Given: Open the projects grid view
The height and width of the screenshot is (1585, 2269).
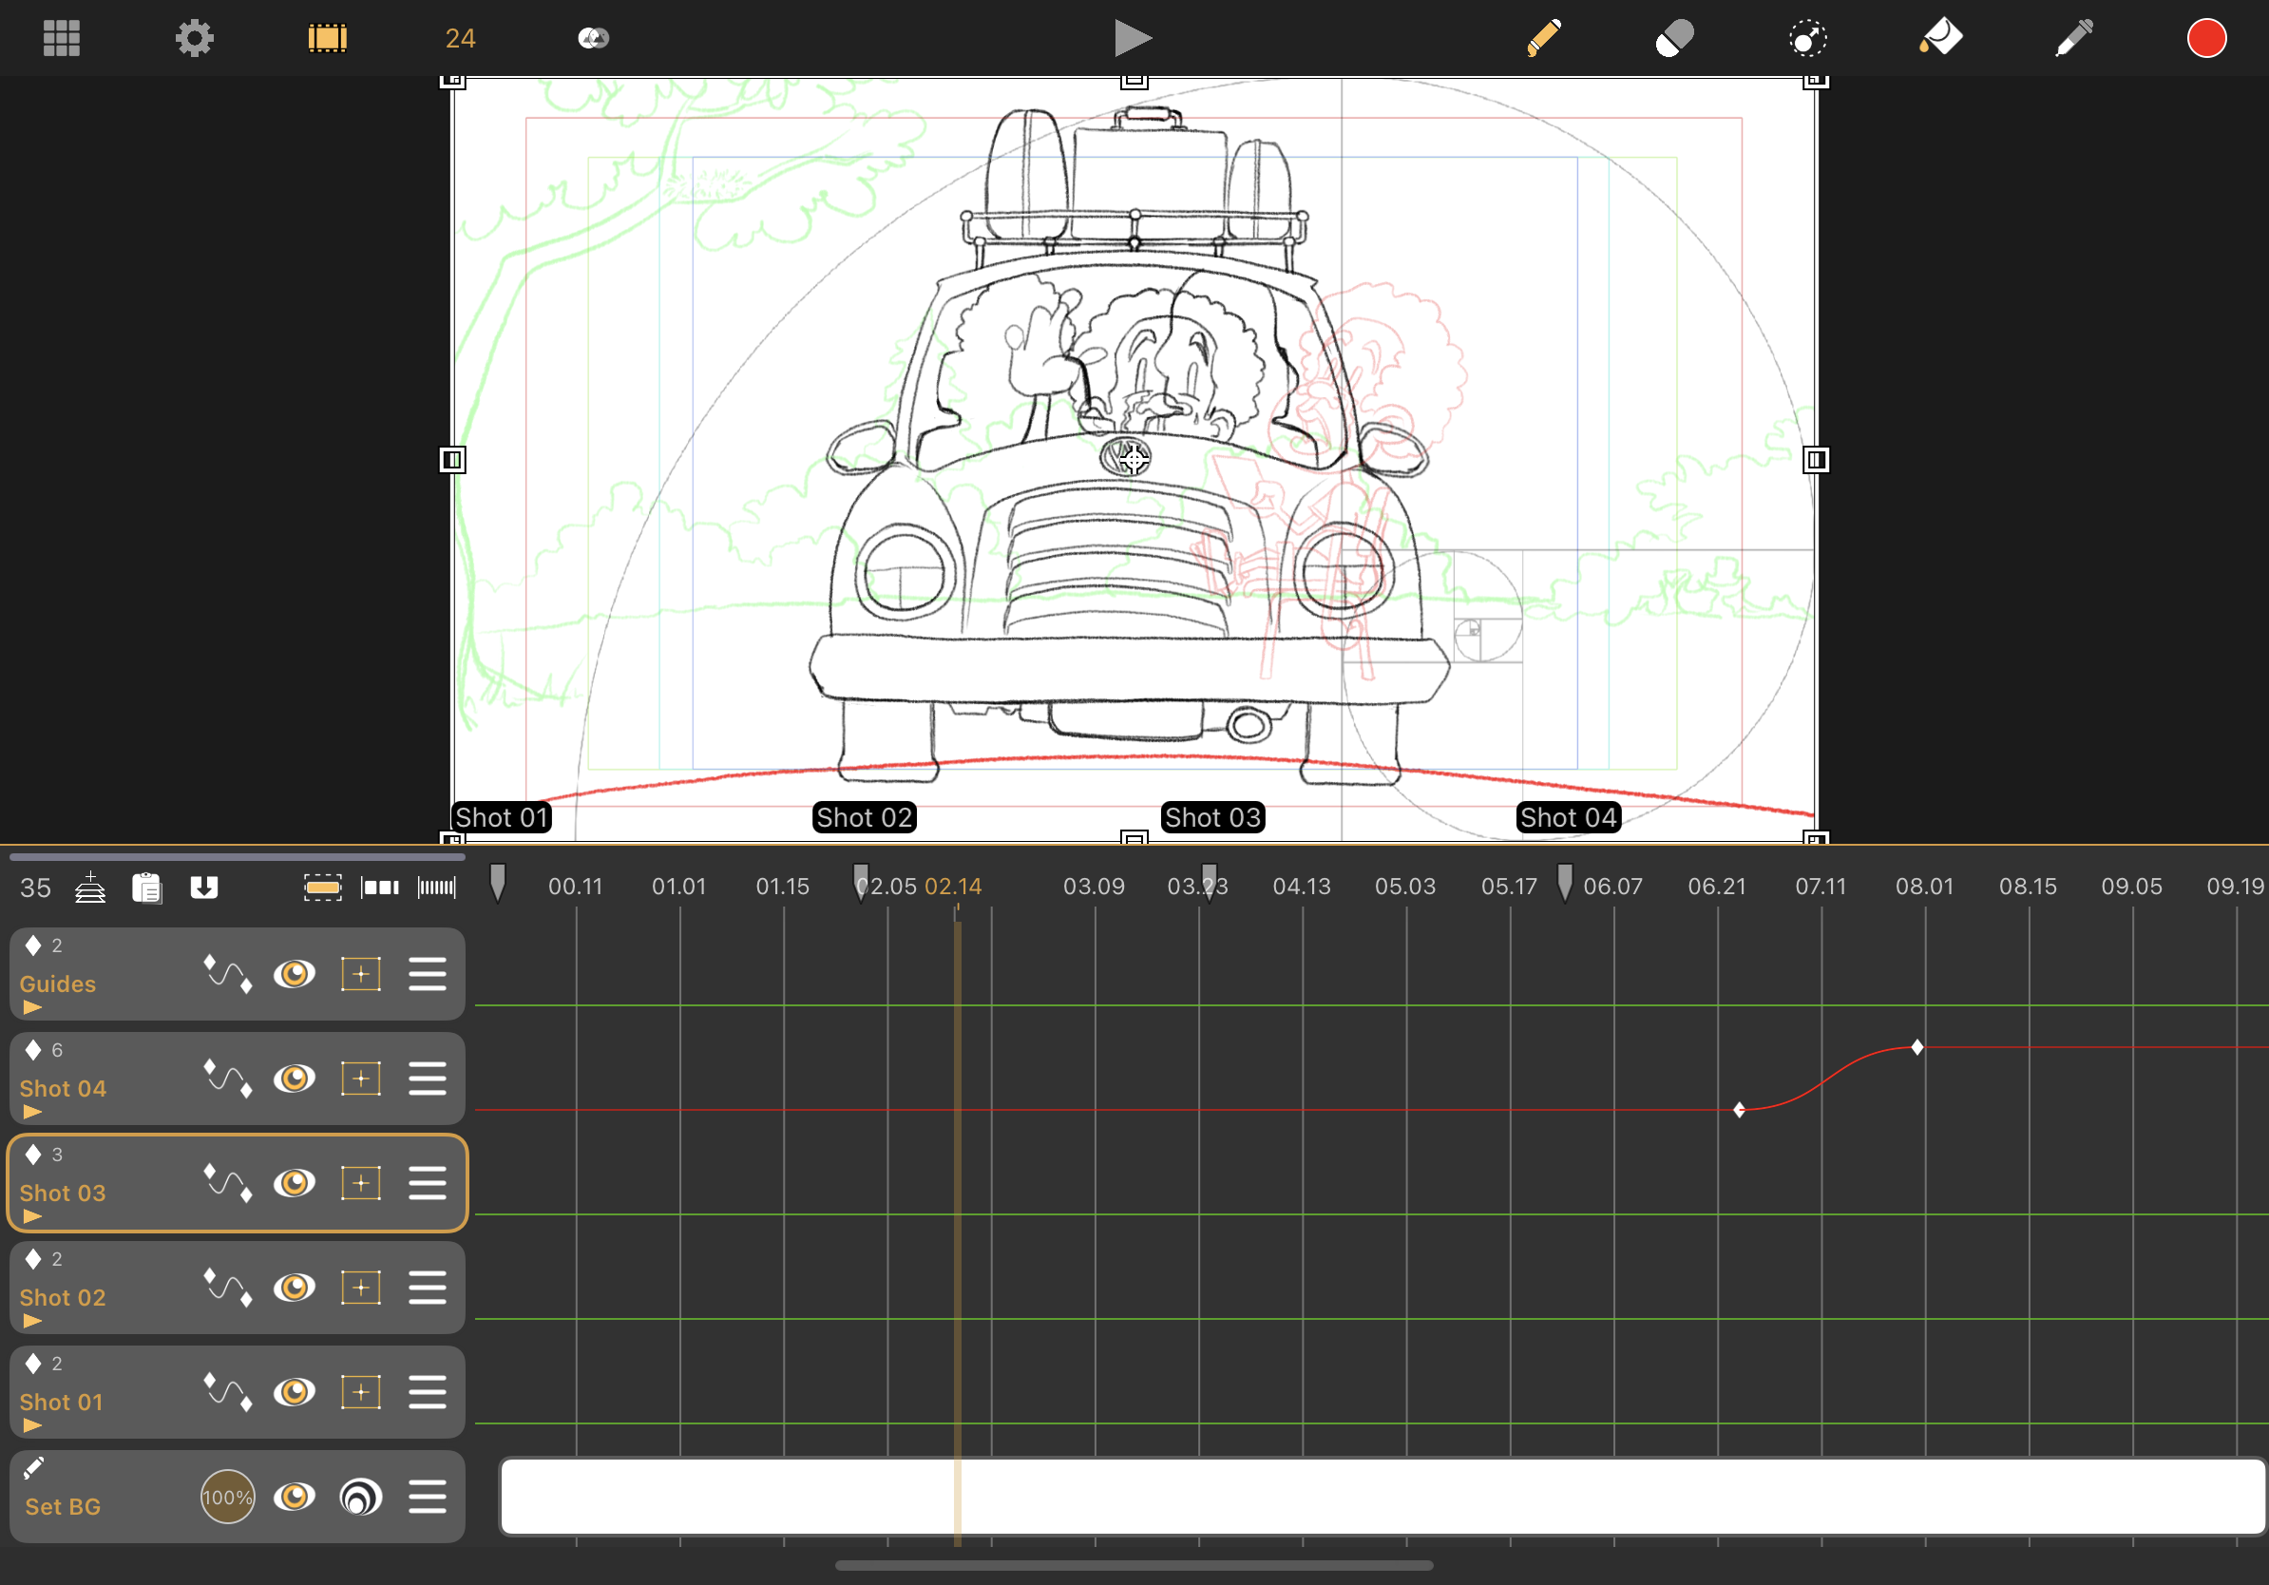Looking at the screenshot, I should (61, 39).
